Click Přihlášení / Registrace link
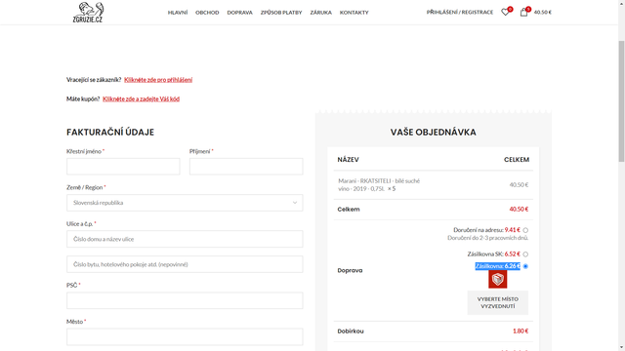The image size is (625, 351). tap(460, 13)
